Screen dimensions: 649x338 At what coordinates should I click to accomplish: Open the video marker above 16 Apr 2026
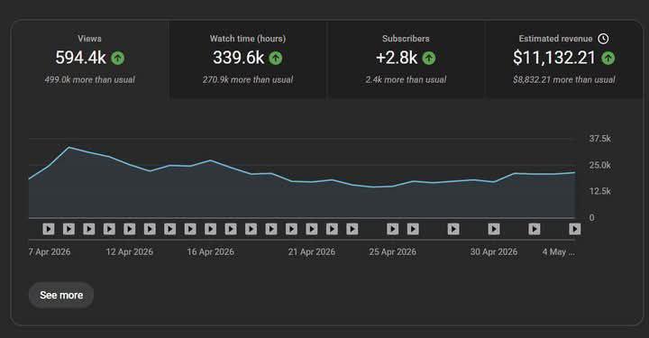point(210,229)
